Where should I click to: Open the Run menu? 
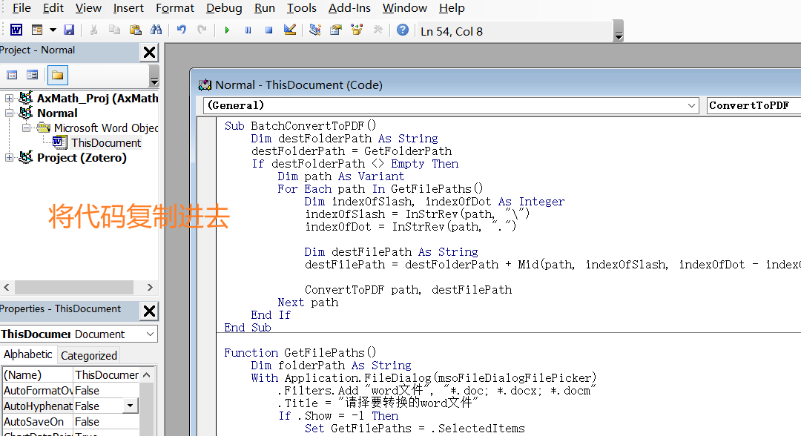point(265,8)
